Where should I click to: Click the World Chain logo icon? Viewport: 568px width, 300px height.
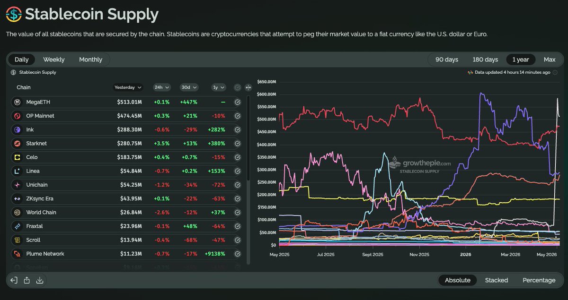tap(17, 212)
